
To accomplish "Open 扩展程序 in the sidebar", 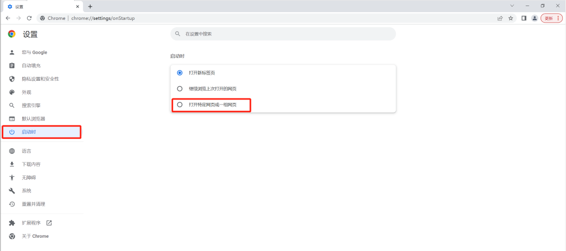I will click(x=31, y=223).
